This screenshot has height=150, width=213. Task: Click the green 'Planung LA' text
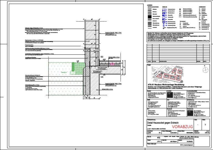(x=64, y=72)
